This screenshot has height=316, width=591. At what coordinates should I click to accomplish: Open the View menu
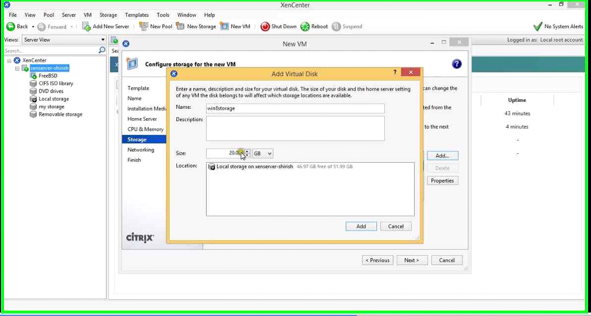tap(30, 15)
